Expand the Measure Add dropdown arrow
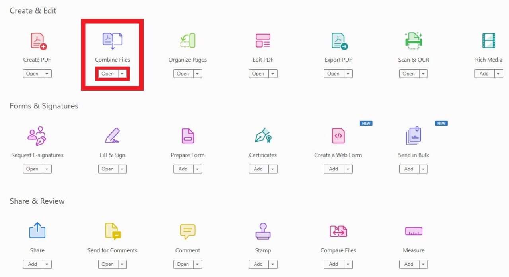 (x=423, y=264)
